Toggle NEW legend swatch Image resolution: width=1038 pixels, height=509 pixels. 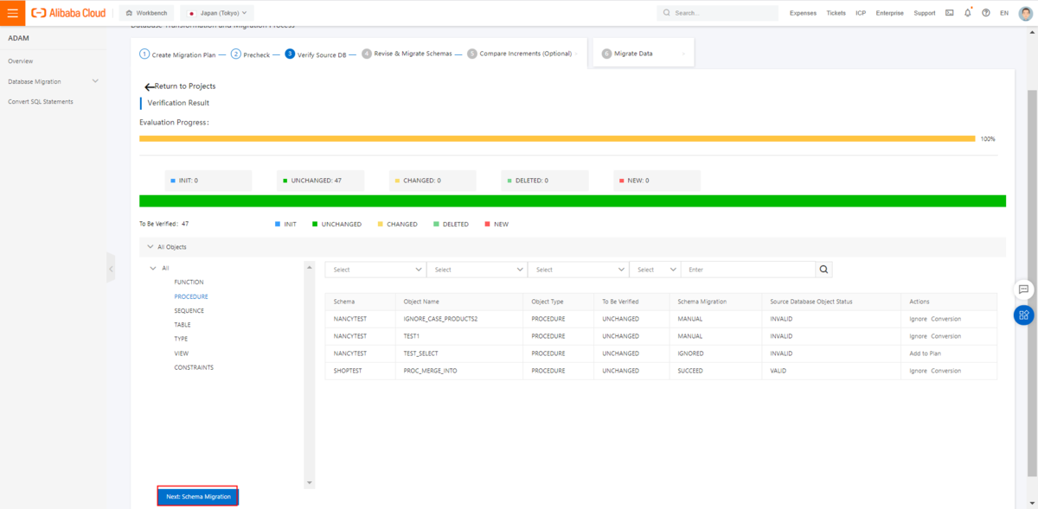coord(487,224)
